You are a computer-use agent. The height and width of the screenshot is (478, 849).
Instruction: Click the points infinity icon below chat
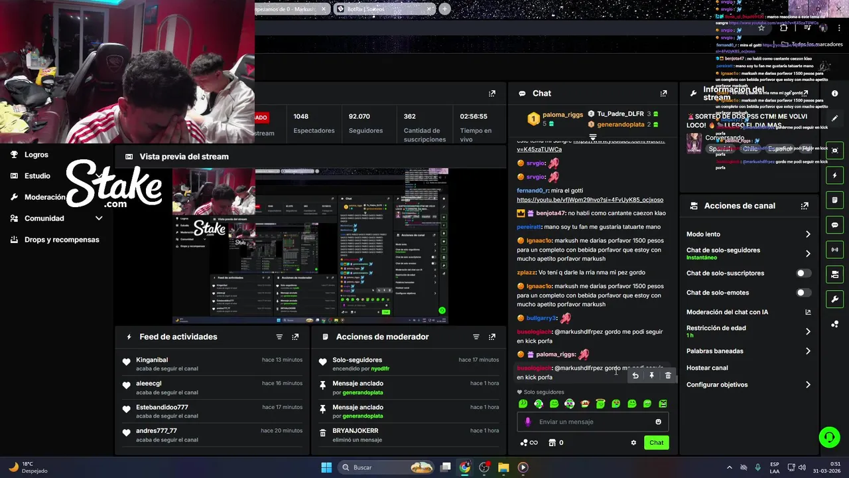[x=529, y=443]
